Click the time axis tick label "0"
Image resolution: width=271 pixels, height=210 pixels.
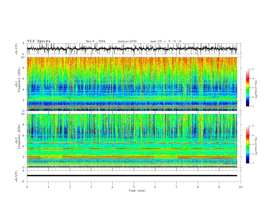point(27,187)
